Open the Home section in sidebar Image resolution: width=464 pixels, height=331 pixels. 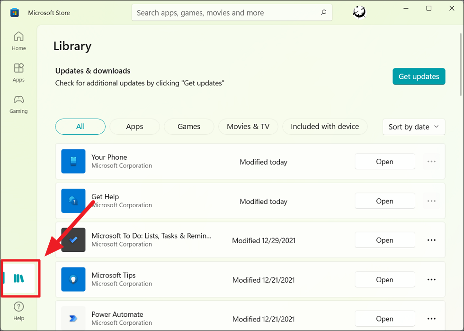coord(18,41)
